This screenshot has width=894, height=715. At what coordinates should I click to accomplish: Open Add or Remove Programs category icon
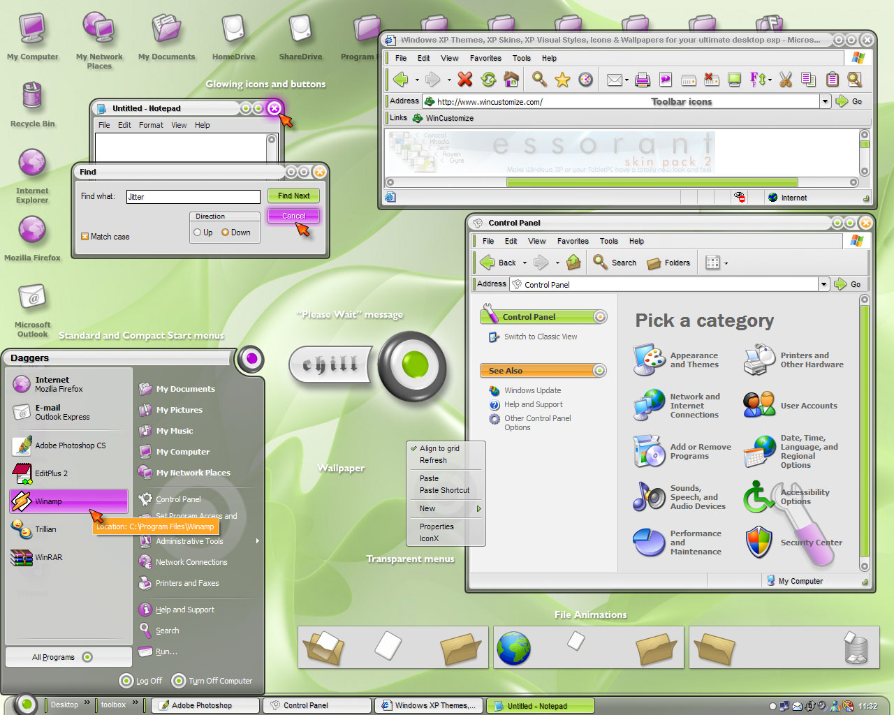[x=650, y=451]
